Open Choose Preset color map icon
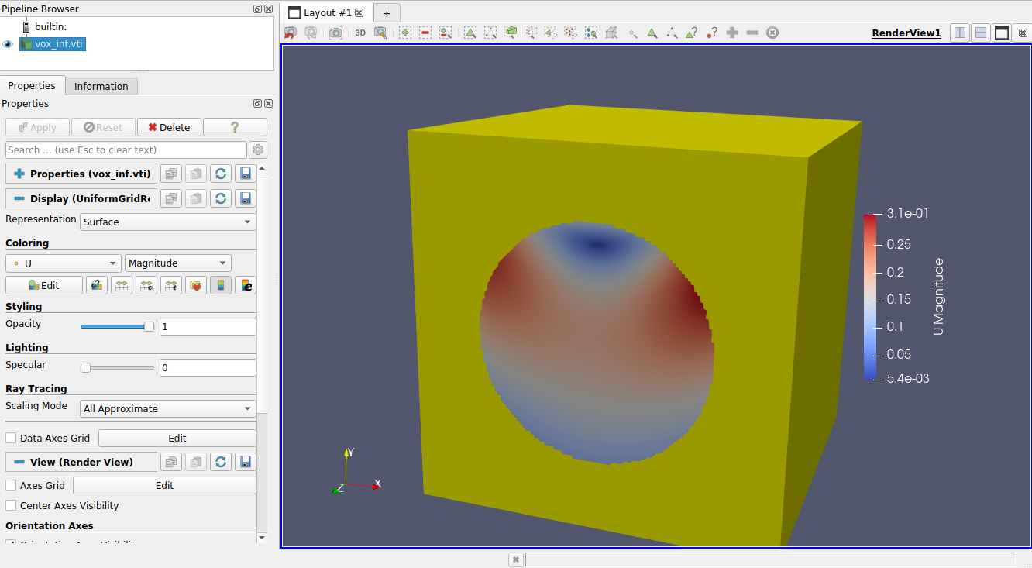The width and height of the screenshot is (1032, 568). [x=196, y=285]
